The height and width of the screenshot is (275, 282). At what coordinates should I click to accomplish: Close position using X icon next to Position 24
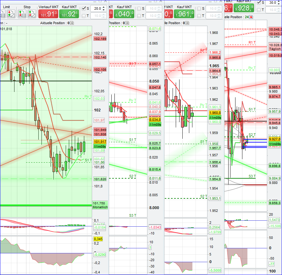[251, 17]
